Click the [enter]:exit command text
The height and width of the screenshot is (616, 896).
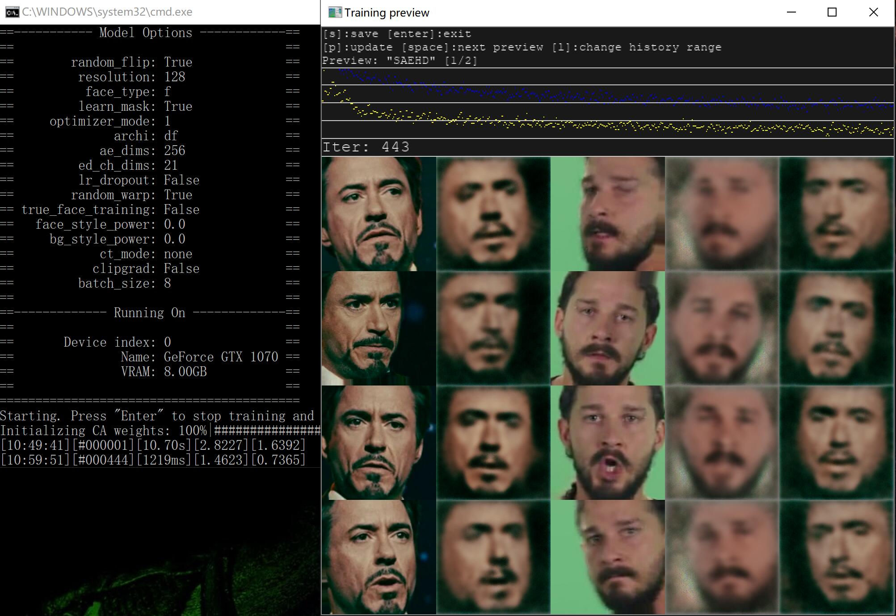[429, 34]
